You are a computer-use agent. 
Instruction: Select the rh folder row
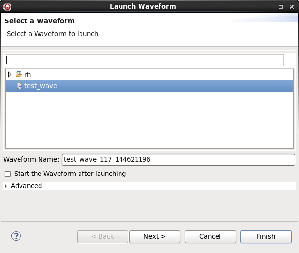(149, 75)
